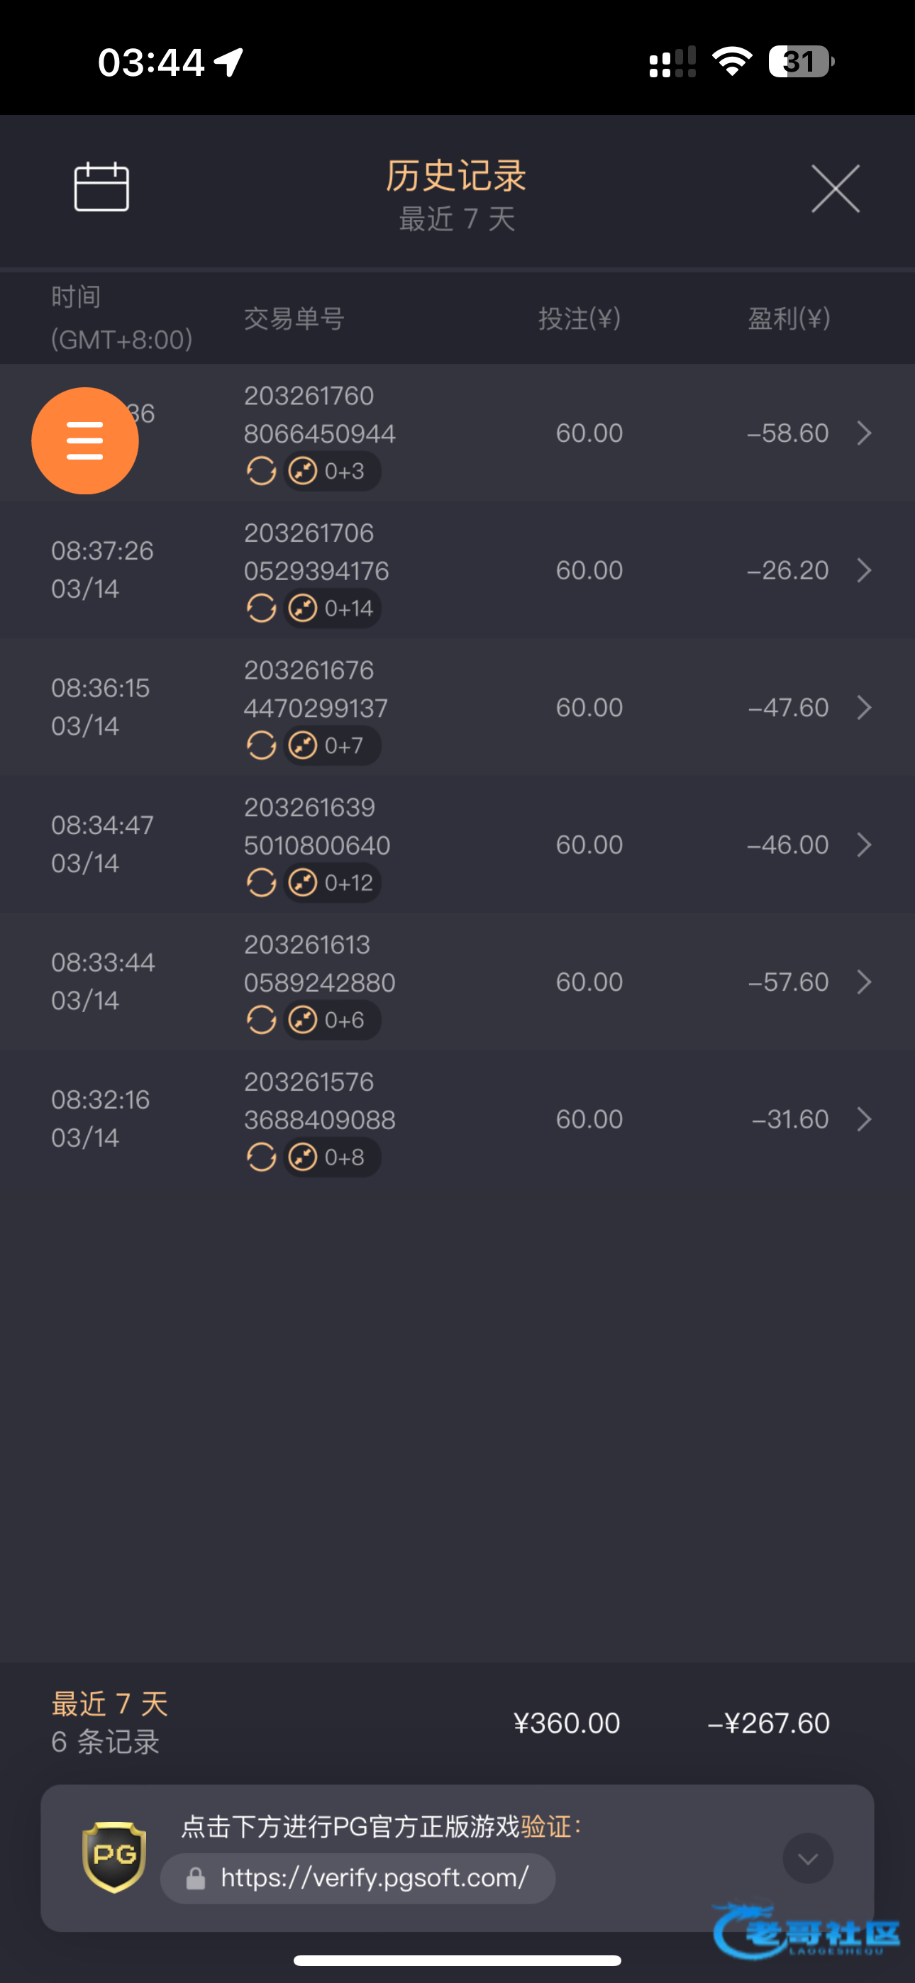
Task: Click replay icon for the 0+6 record
Action: click(261, 1020)
